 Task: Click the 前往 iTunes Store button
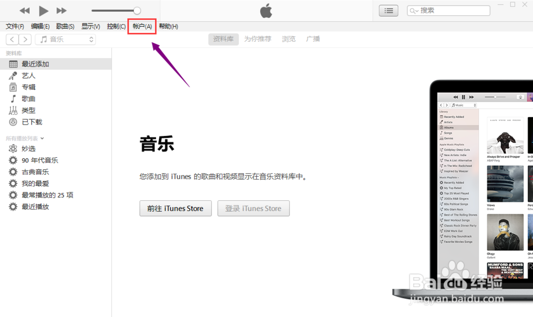(x=175, y=208)
